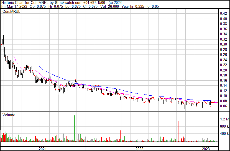Click the start of the magenta moving average line
Screen dimensions: 230x151
coord(13,55)
